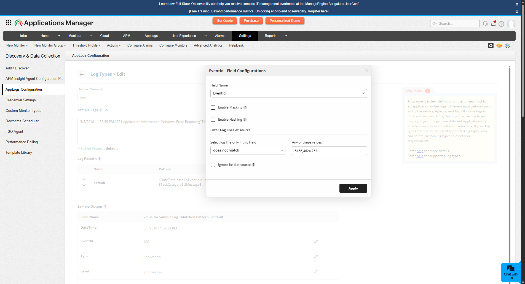Open the headset support icon

(485, 24)
